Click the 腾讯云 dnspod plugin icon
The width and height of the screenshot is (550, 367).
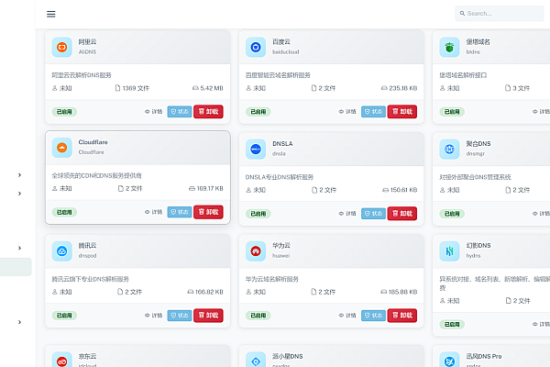(62, 251)
